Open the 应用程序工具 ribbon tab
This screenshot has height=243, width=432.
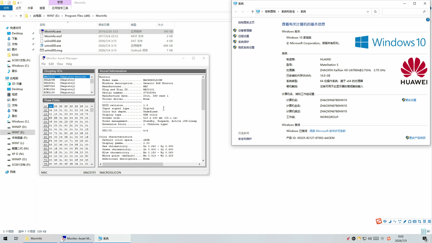(x=60, y=8)
